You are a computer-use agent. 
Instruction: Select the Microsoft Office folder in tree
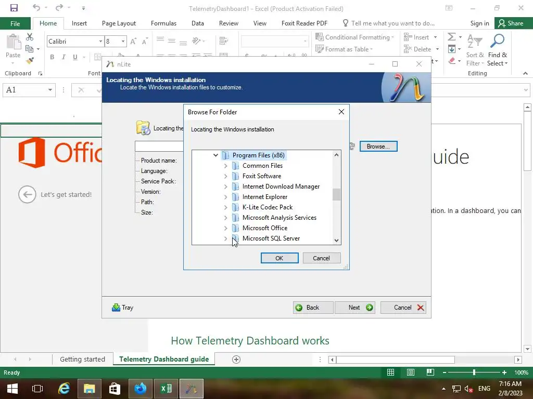point(265,228)
